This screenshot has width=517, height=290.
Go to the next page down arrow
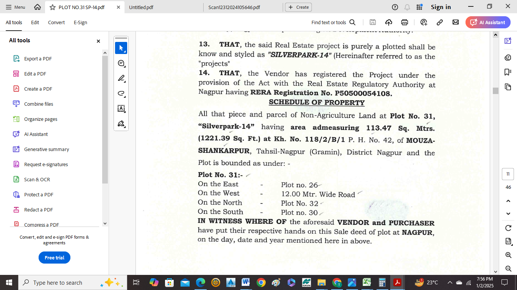click(508, 214)
